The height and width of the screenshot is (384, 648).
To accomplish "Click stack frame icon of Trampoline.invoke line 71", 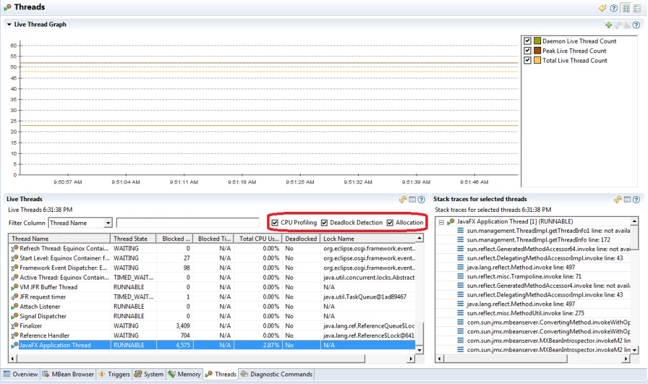I will [461, 276].
